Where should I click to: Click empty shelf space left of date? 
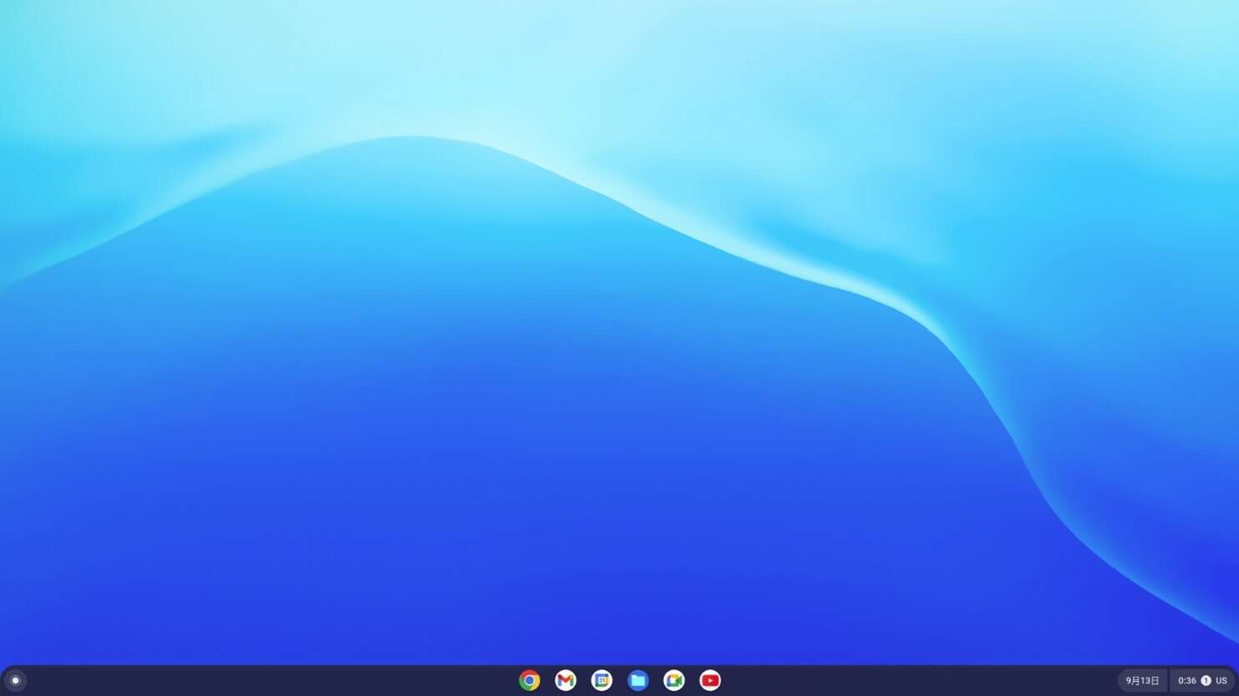coord(917,680)
